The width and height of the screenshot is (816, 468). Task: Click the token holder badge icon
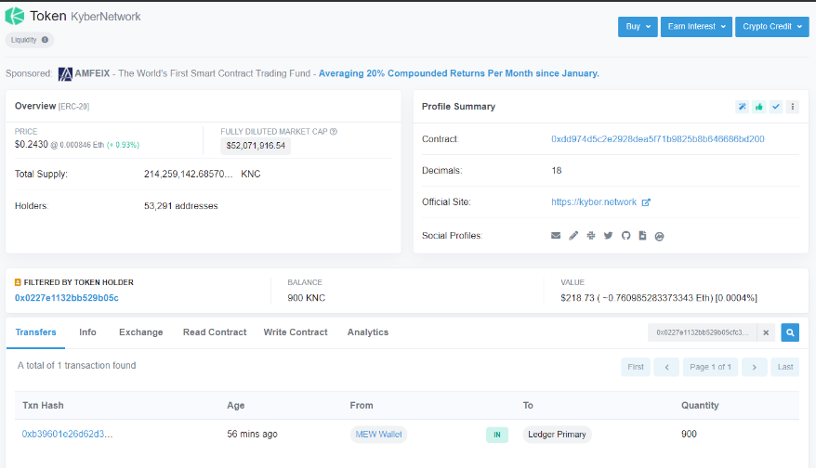pos(18,282)
